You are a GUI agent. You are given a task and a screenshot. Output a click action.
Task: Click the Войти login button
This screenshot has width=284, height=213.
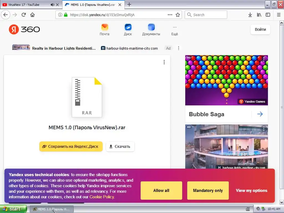tap(260, 29)
